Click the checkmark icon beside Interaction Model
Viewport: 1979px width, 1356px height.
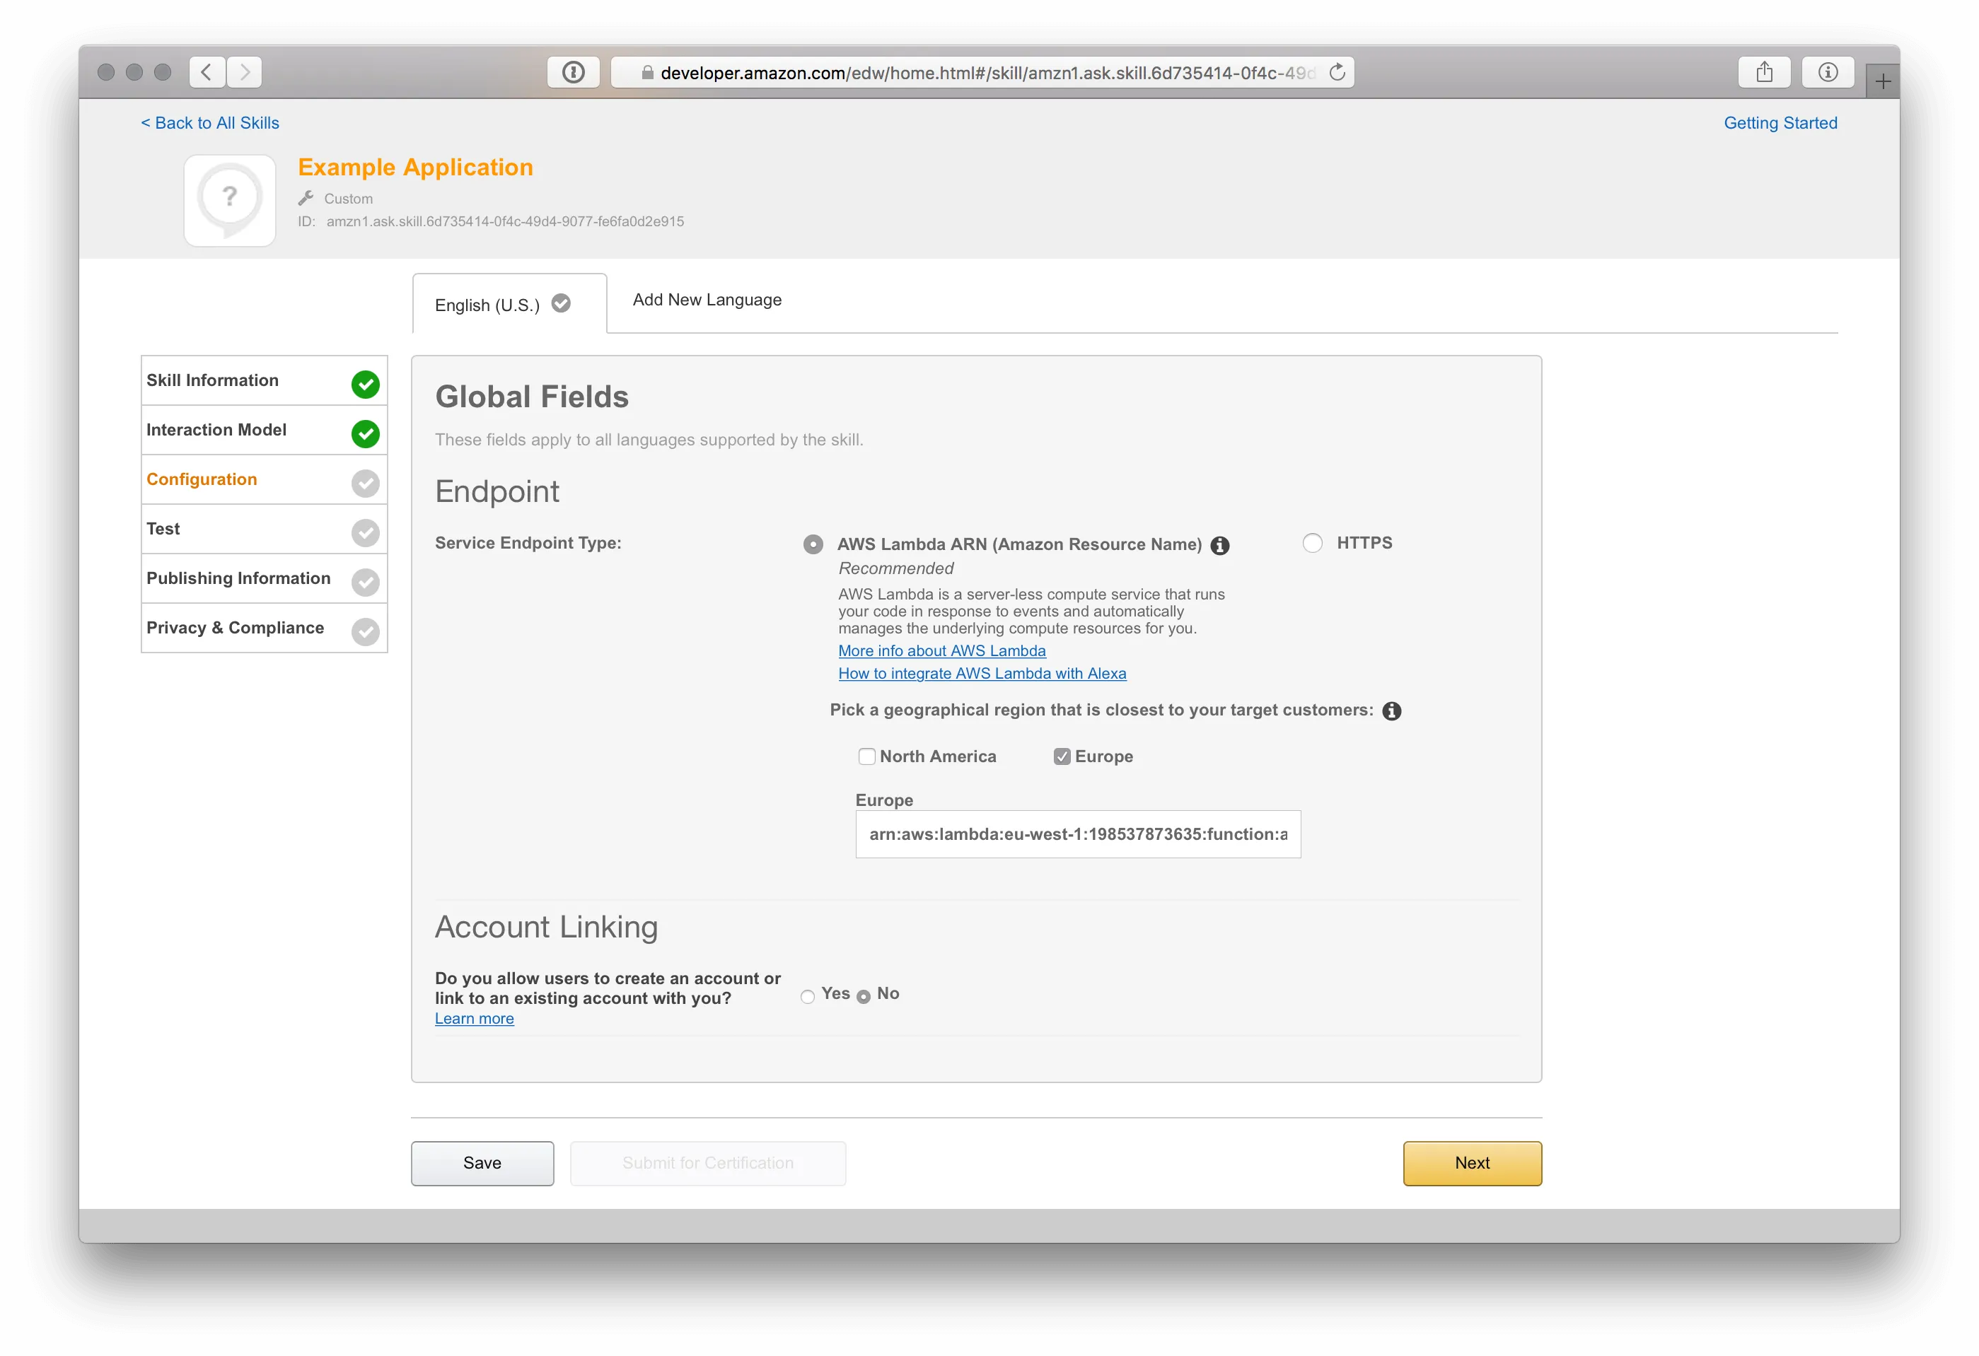(x=365, y=434)
